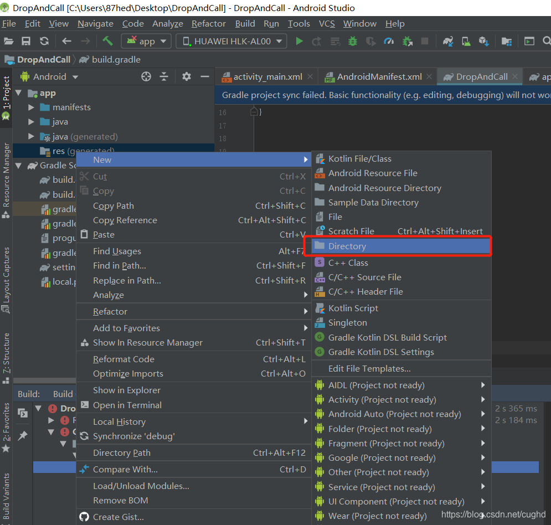This screenshot has height=525, width=551.
Task: Open the Android view selector dropdown
Action: click(49, 76)
